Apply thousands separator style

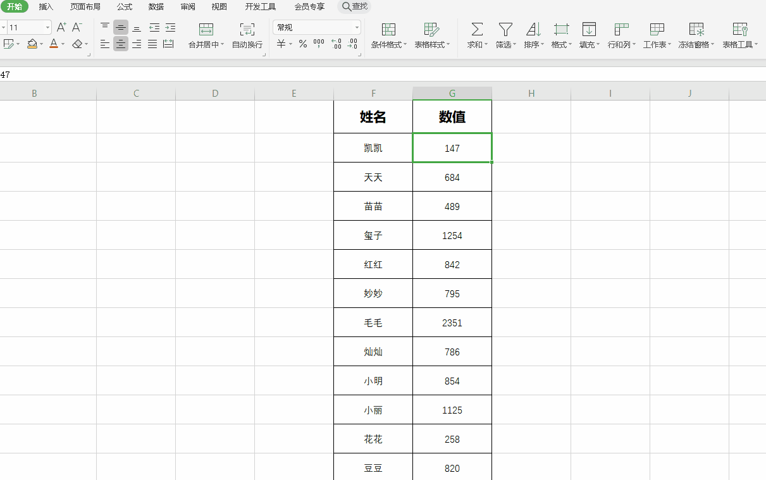tap(319, 44)
